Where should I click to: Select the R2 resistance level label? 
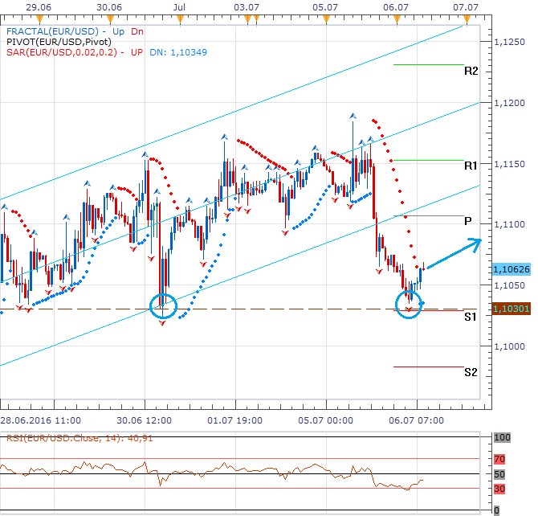coord(471,71)
